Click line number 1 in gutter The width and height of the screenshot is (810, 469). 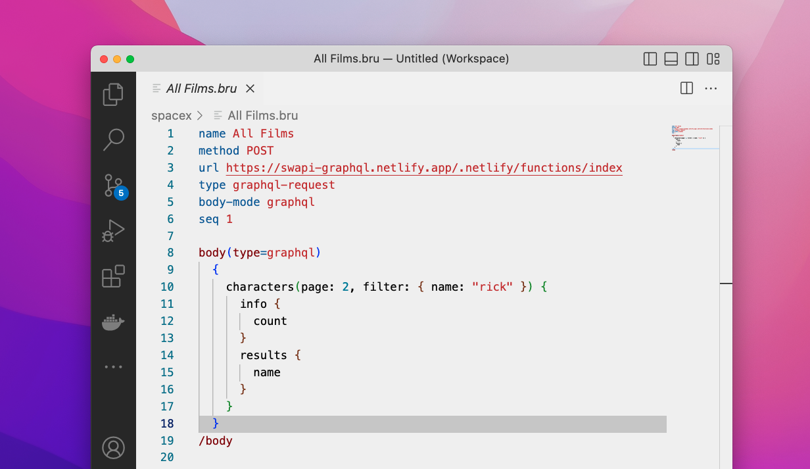[170, 134]
